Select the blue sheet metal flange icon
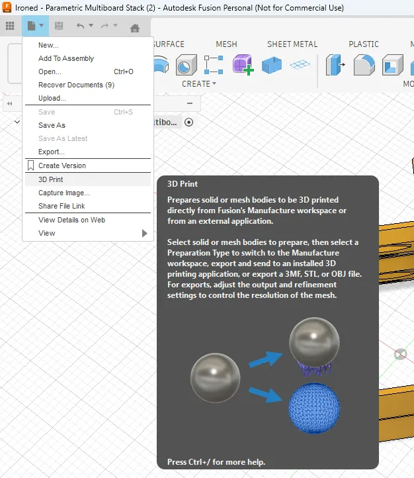Image resolution: width=414 pixels, height=478 pixels. tap(272, 65)
